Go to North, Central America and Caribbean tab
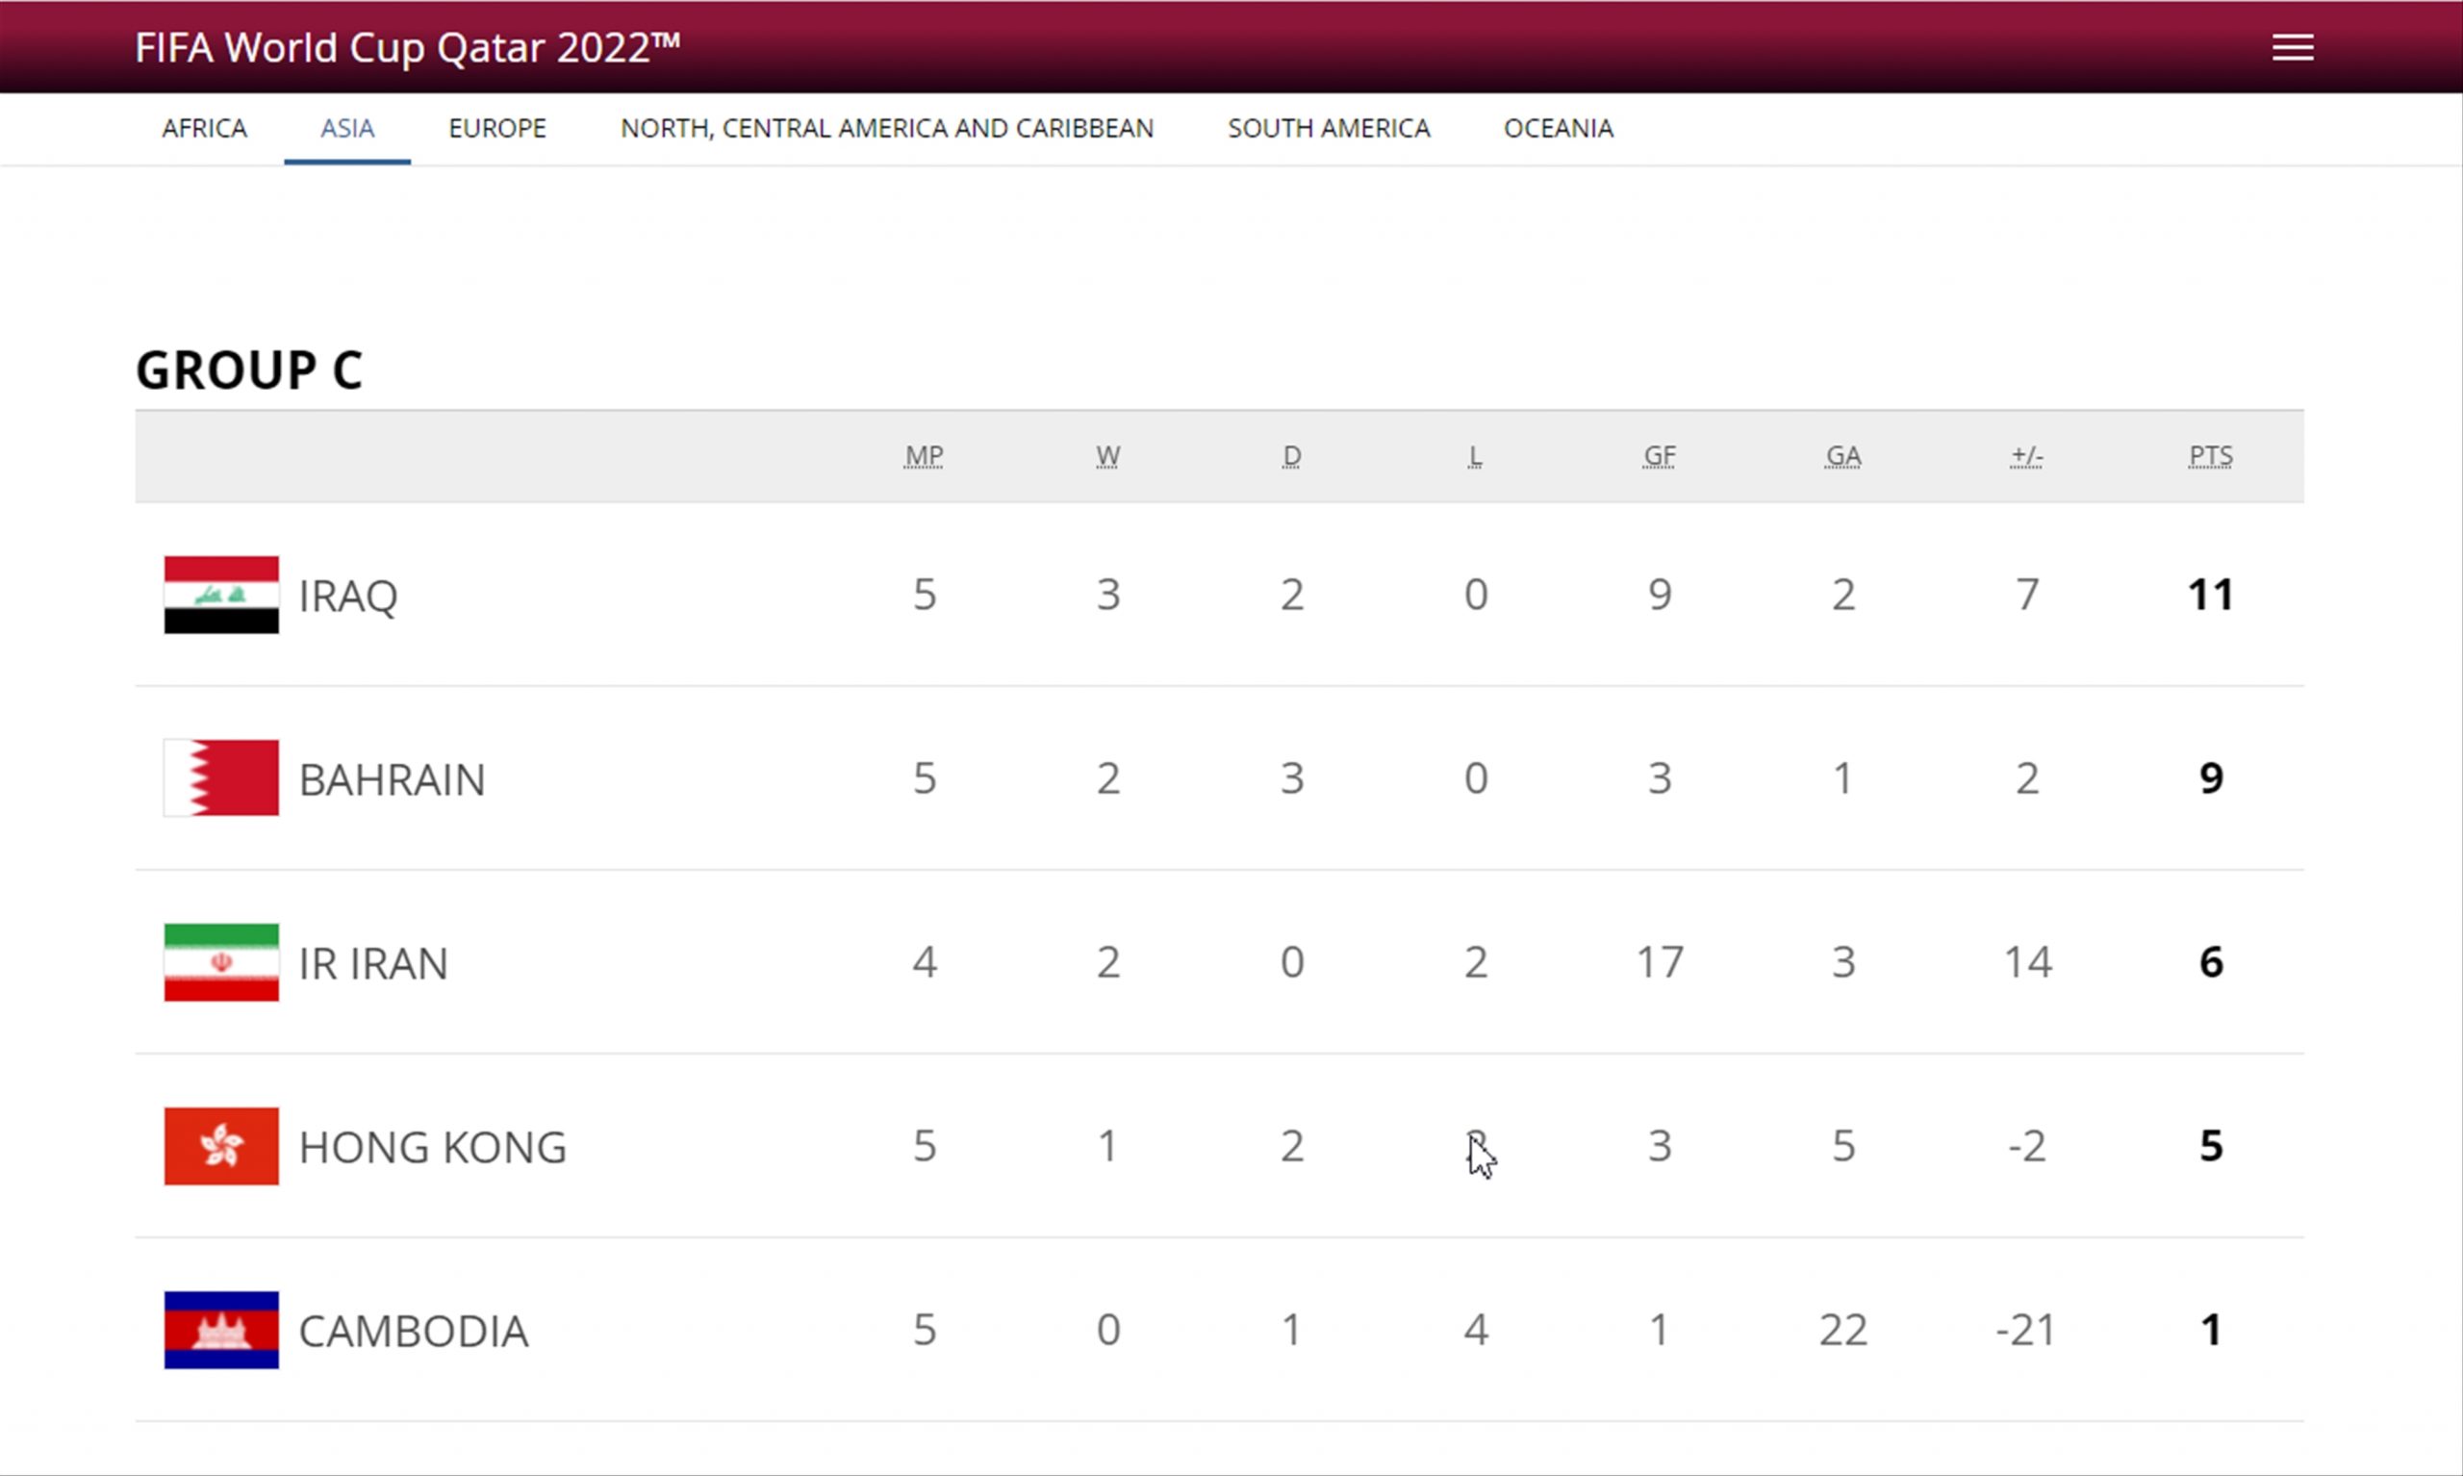This screenshot has width=2463, height=1476. tap(887, 128)
